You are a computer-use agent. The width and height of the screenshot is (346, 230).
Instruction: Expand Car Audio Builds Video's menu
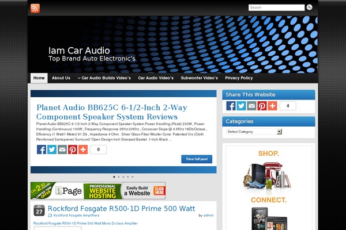tap(104, 78)
